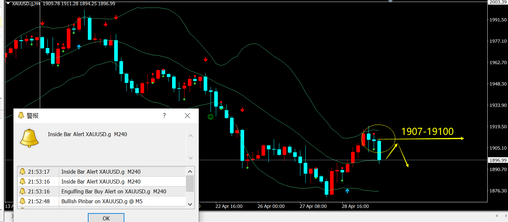Screen dimensions: 508x222
Task: Click the message pane's upper scroll chevron
Action: pyautogui.click(x=190, y=136)
